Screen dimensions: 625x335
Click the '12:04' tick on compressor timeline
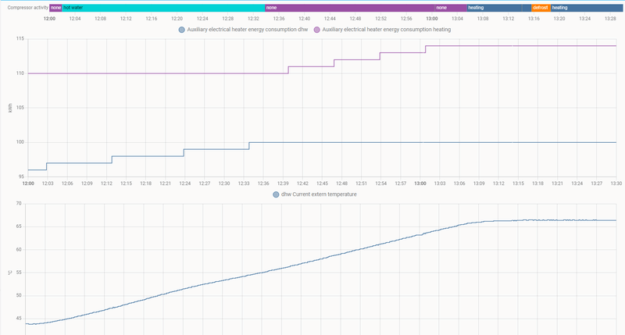[75, 18]
